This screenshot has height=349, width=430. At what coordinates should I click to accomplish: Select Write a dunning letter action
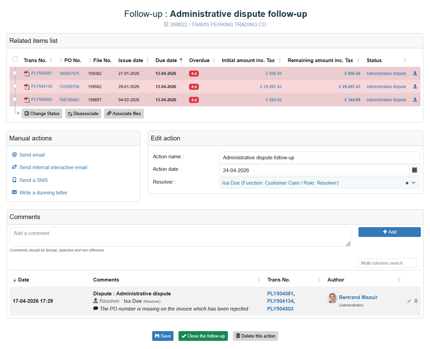[x=43, y=193]
